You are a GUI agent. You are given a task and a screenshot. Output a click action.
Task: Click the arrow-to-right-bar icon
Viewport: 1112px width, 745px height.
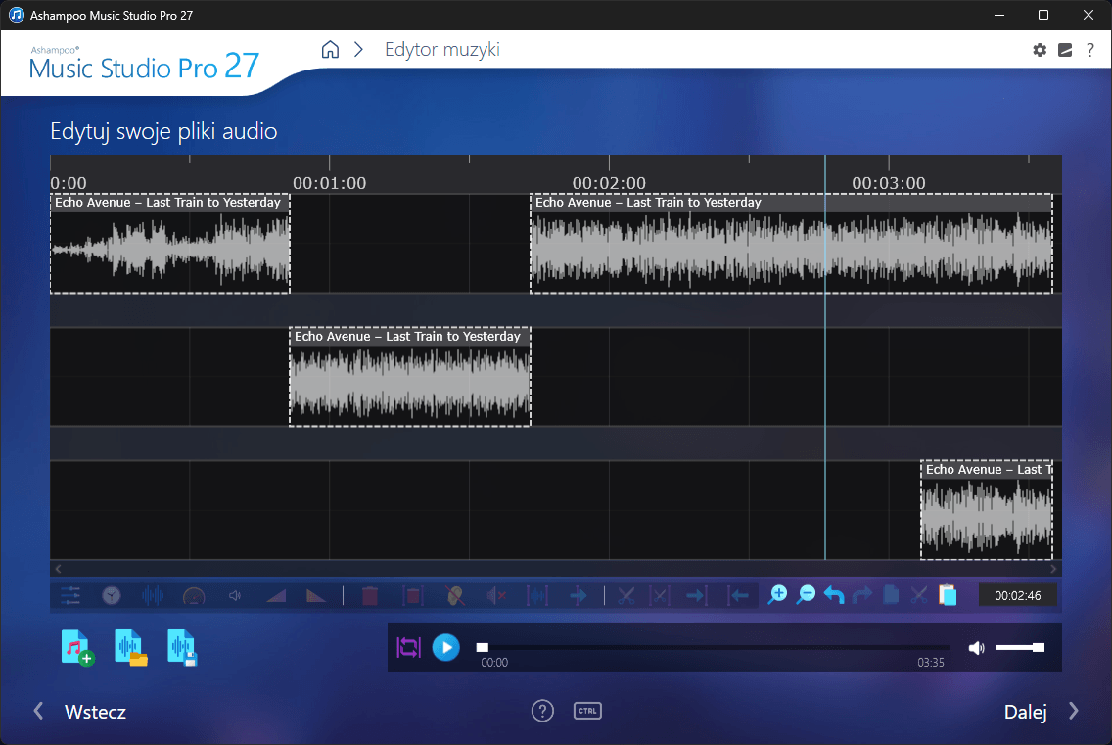pos(696,595)
